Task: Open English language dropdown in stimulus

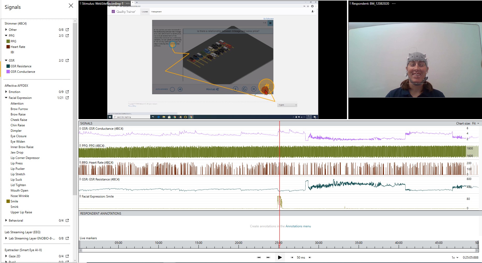Action: click(x=287, y=105)
